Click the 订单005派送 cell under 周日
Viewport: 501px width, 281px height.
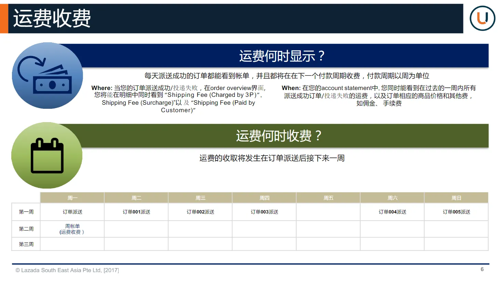point(456,211)
